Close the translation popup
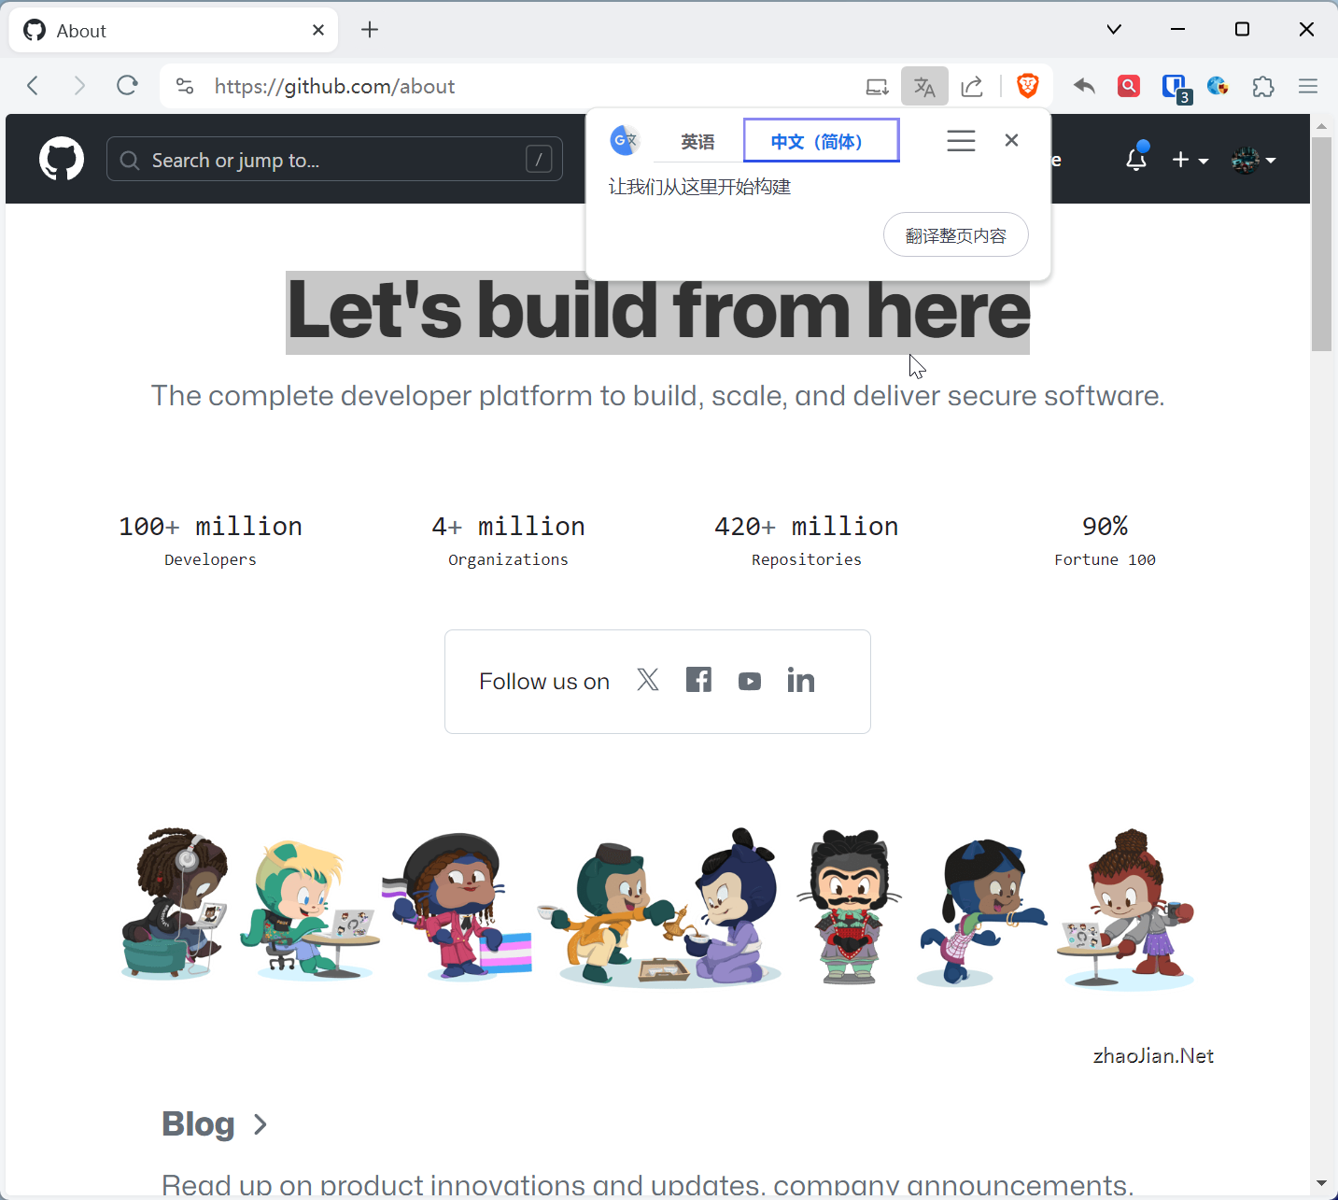Viewport: 1338px width, 1200px height. tap(1011, 140)
